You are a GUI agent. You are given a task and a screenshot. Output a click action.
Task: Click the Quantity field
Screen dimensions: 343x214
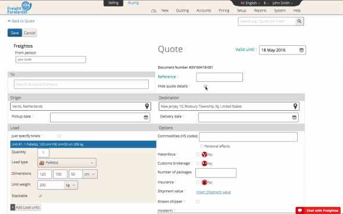point(44,153)
